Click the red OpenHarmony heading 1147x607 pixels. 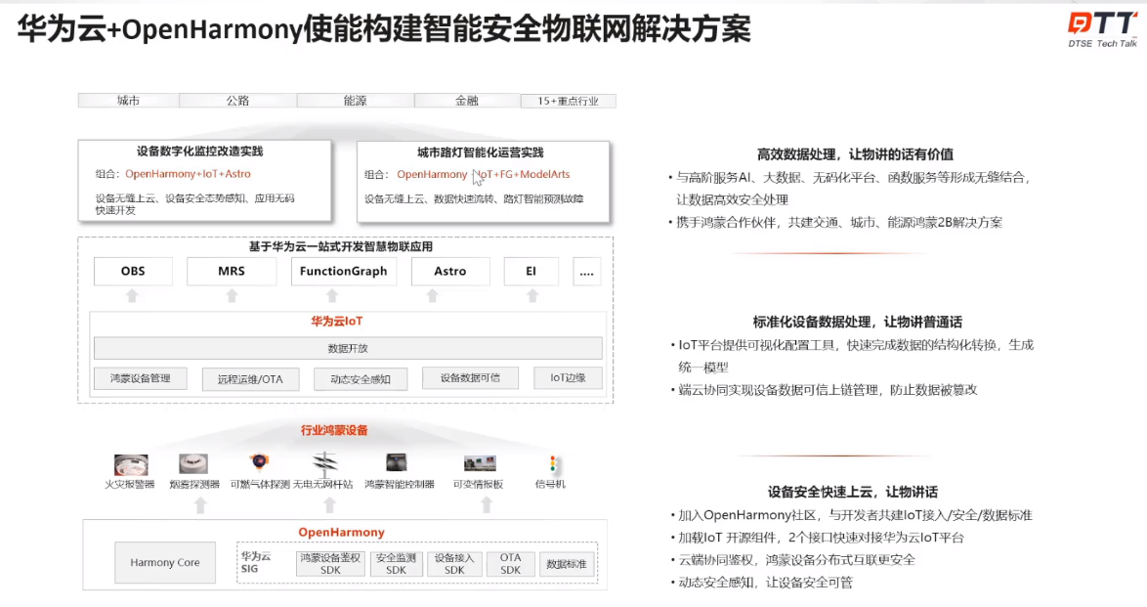(341, 533)
